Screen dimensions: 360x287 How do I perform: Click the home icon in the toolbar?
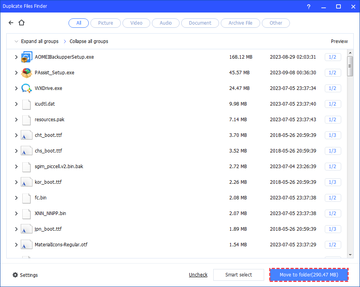point(22,23)
